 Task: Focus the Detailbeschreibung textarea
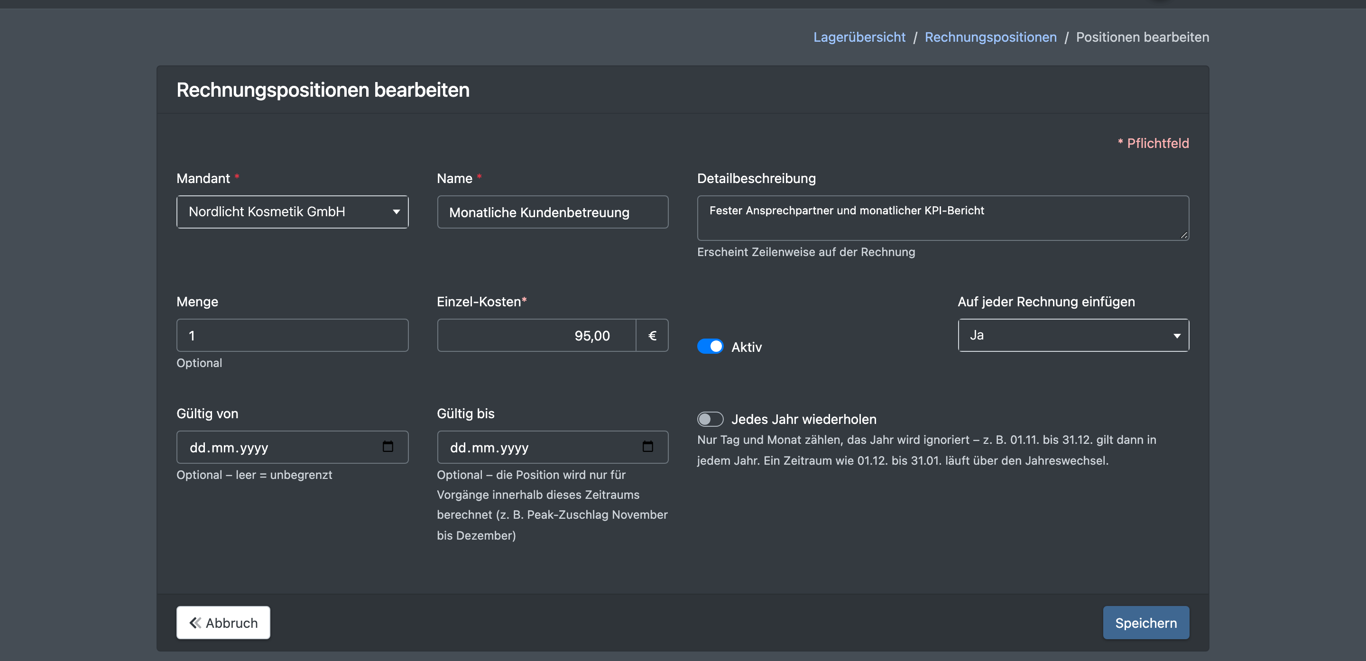[x=943, y=218]
